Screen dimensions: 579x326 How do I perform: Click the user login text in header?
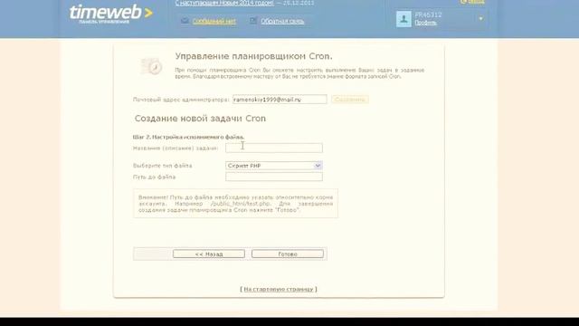point(428,14)
